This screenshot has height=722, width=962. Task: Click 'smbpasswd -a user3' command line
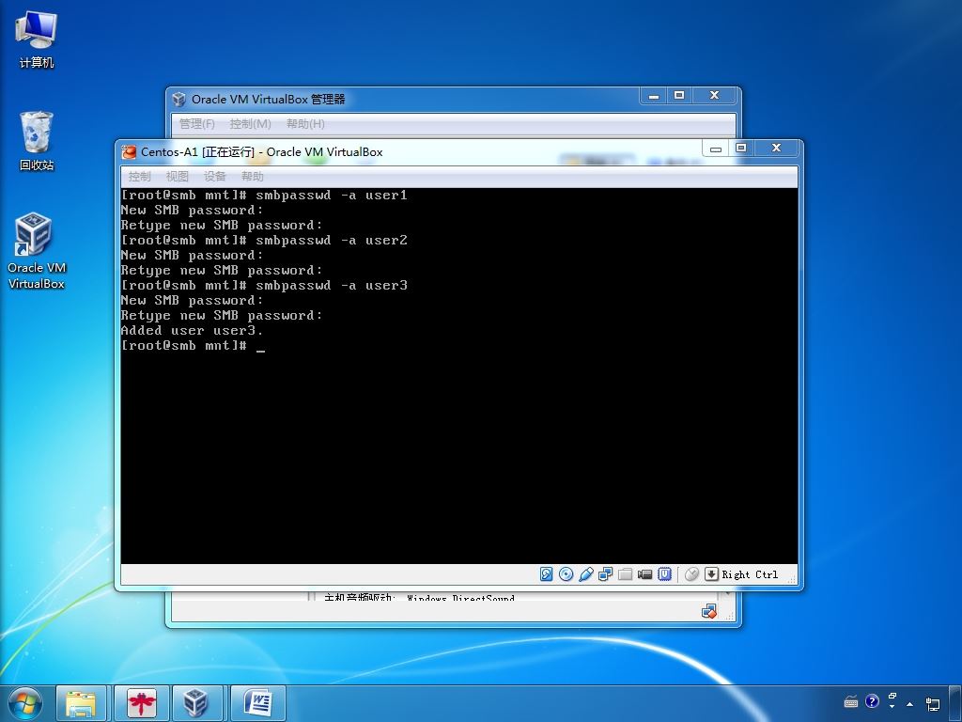[x=332, y=286]
